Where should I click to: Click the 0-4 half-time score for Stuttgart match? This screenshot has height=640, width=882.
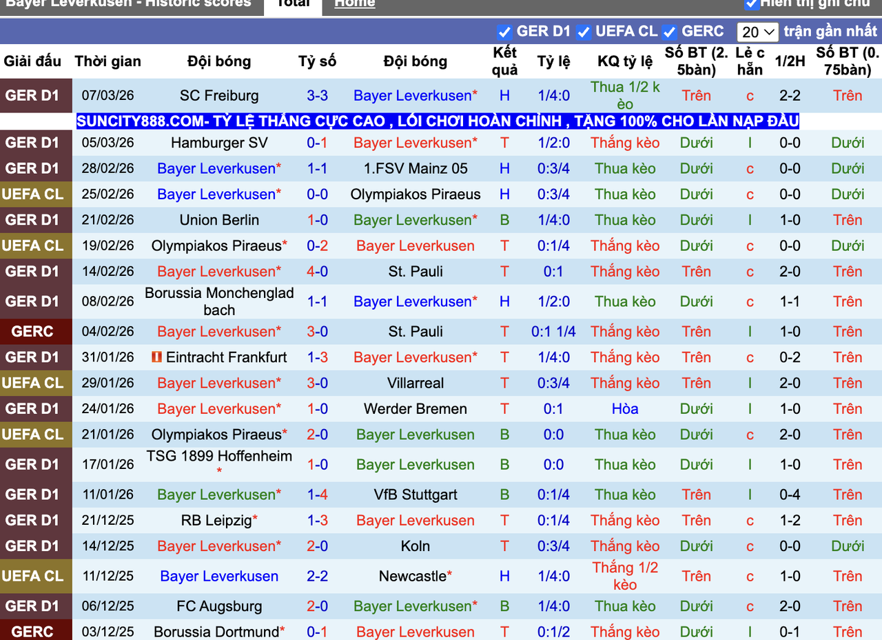pyautogui.click(x=790, y=494)
